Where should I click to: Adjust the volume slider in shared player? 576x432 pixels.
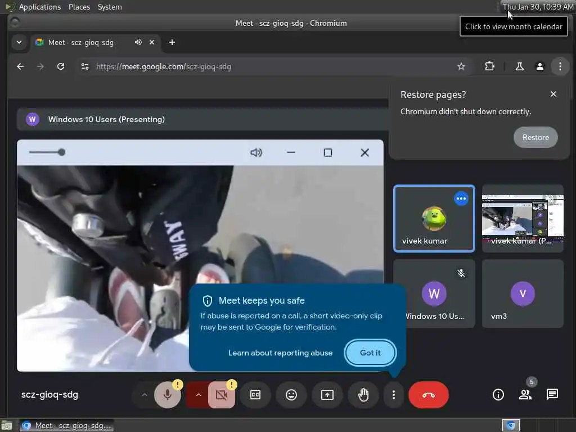point(47,152)
